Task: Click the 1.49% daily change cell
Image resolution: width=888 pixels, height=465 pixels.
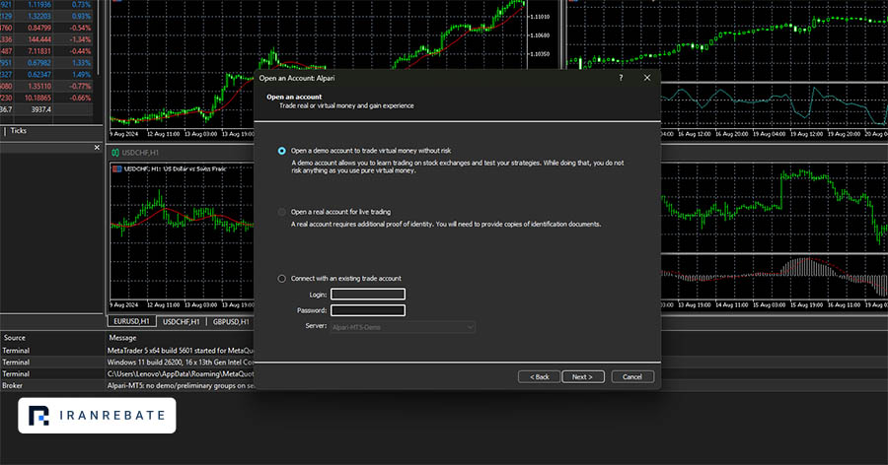Action: (82, 74)
